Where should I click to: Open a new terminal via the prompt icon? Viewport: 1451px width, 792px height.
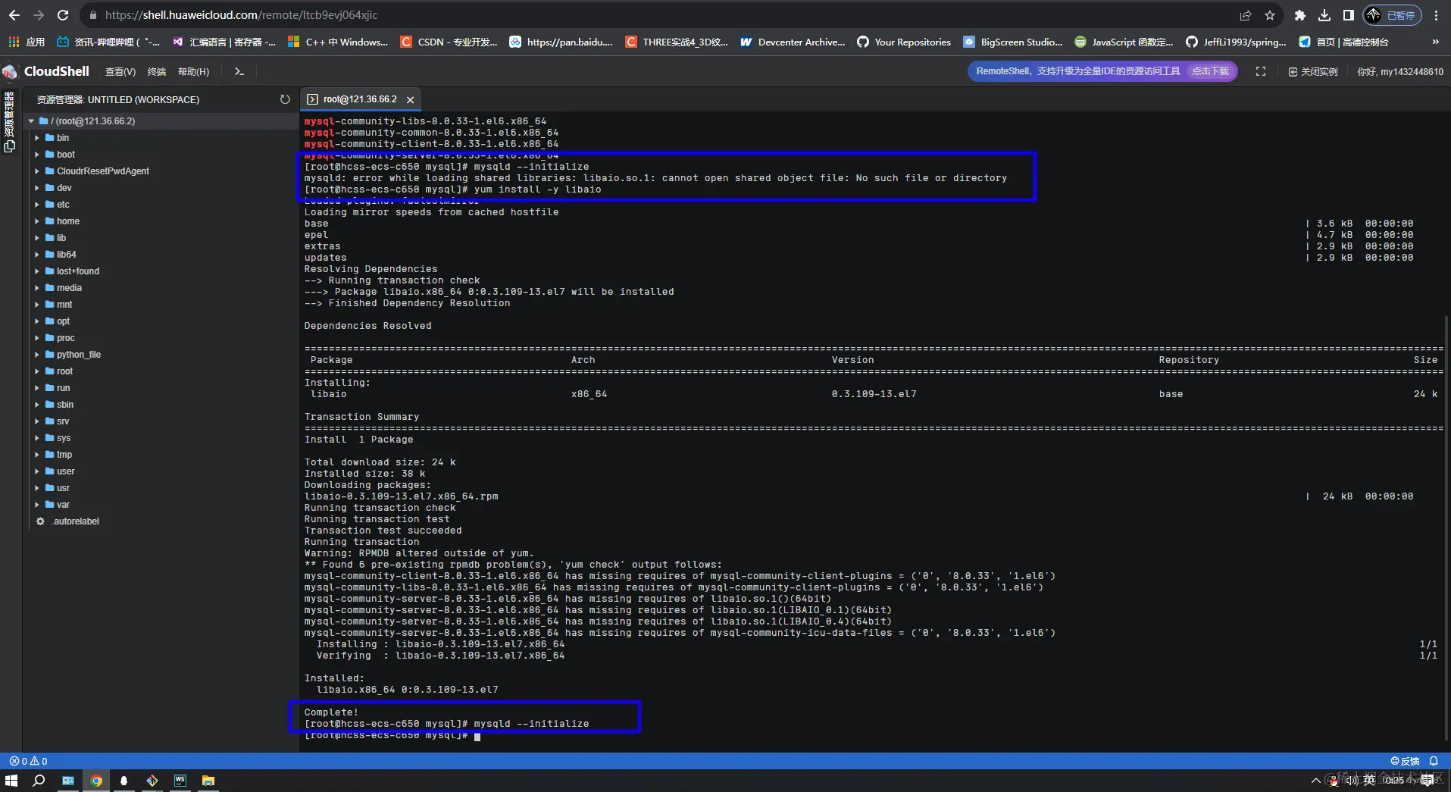coord(239,71)
